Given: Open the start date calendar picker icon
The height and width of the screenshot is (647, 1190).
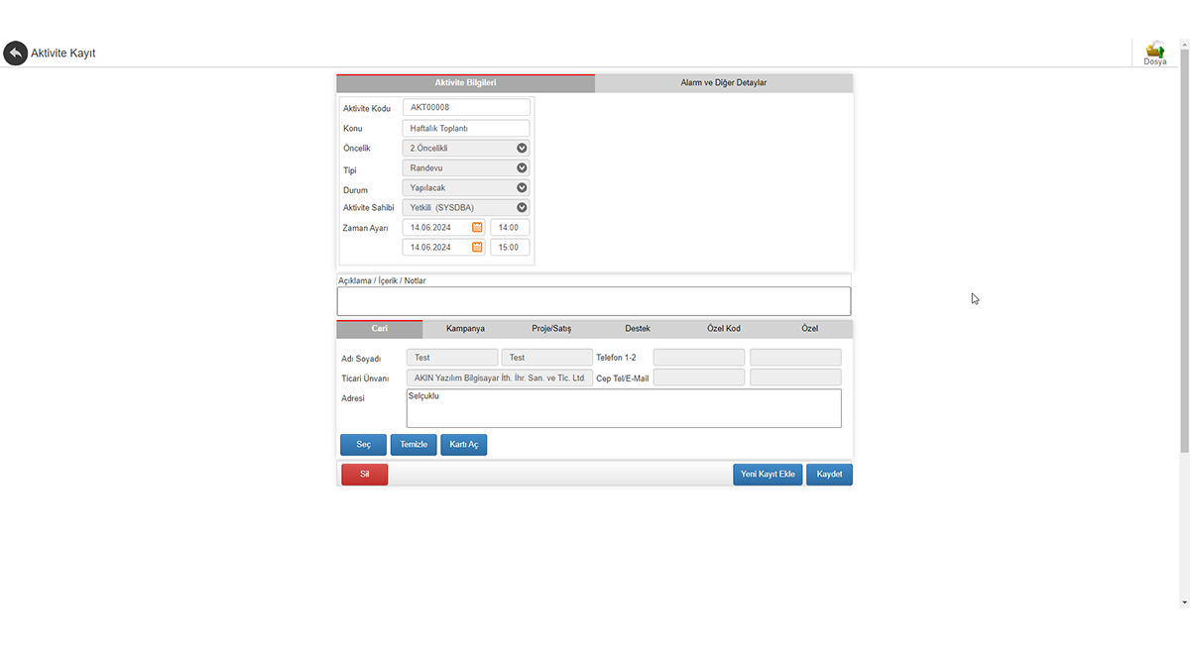Looking at the screenshot, I should [x=477, y=227].
